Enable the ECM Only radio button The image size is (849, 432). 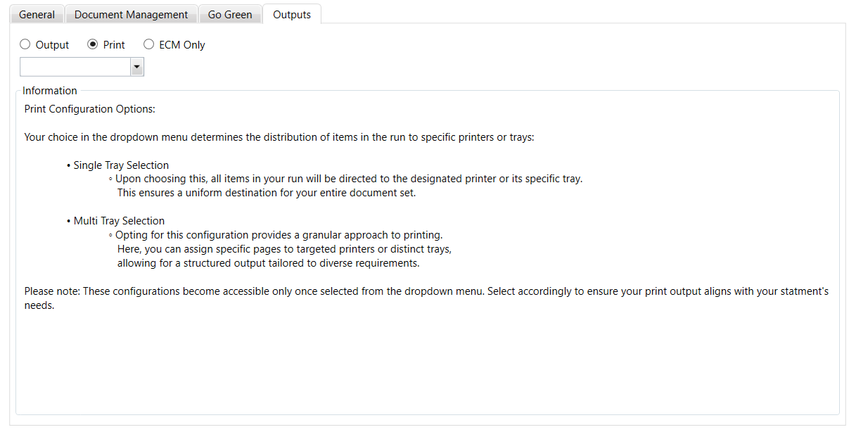pos(149,44)
